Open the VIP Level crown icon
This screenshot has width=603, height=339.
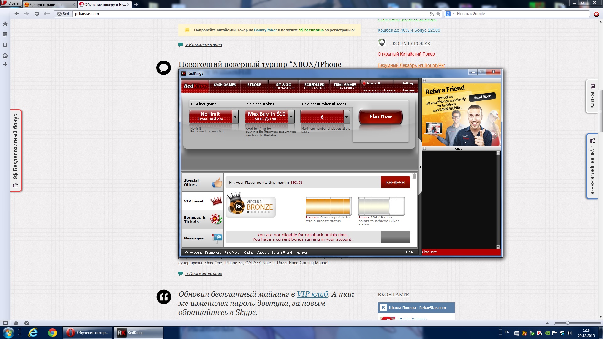point(216,201)
